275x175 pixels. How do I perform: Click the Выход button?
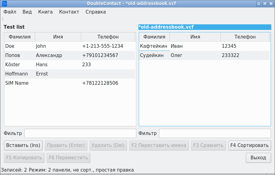click(x=258, y=158)
